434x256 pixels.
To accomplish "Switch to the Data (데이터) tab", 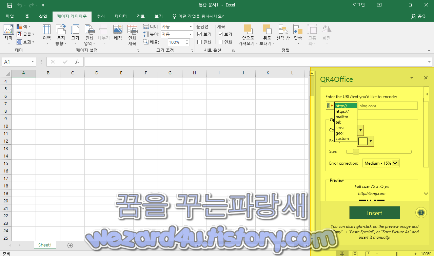I will click(x=121, y=16).
